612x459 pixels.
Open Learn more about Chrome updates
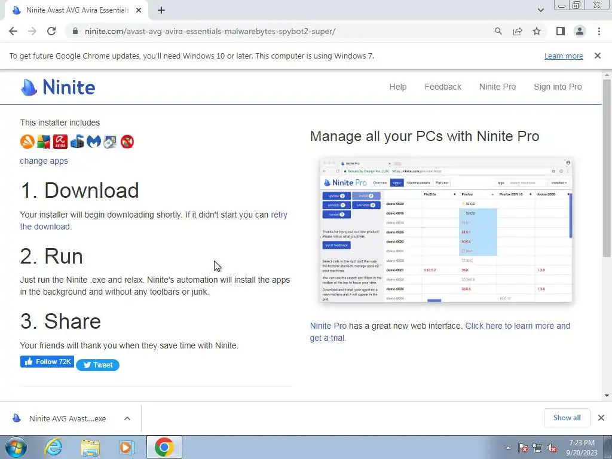pos(564,56)
